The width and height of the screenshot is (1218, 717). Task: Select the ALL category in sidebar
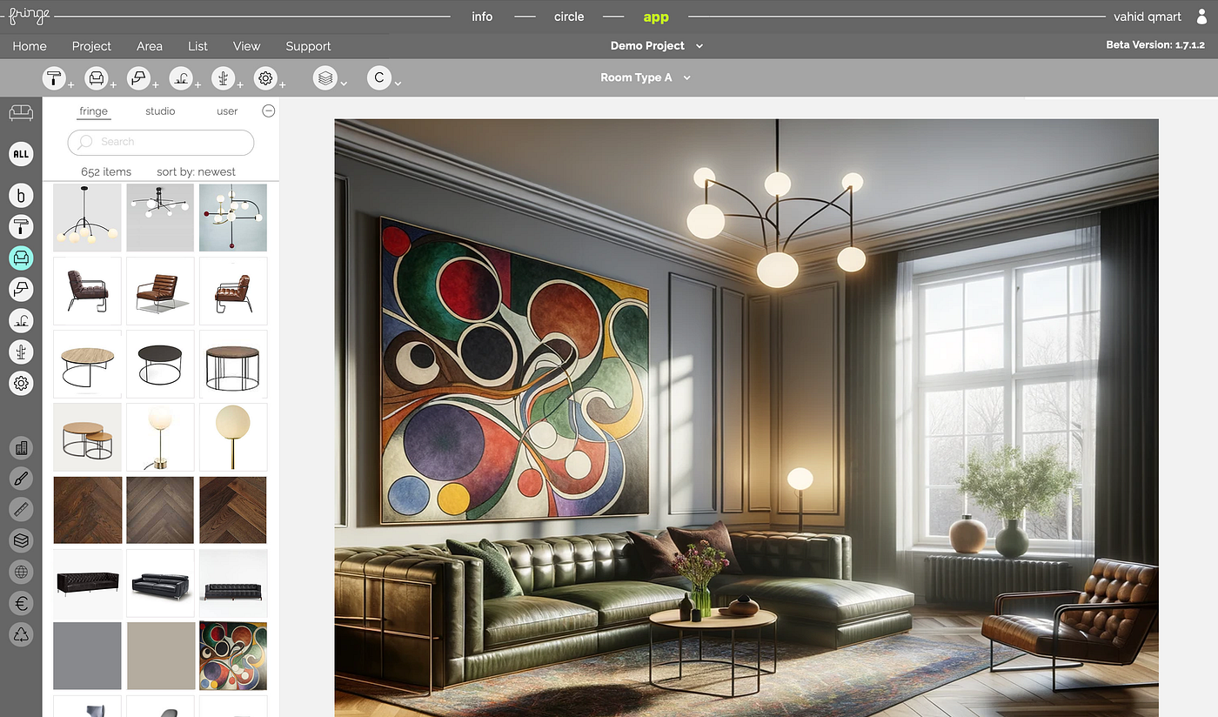[21, 154]
